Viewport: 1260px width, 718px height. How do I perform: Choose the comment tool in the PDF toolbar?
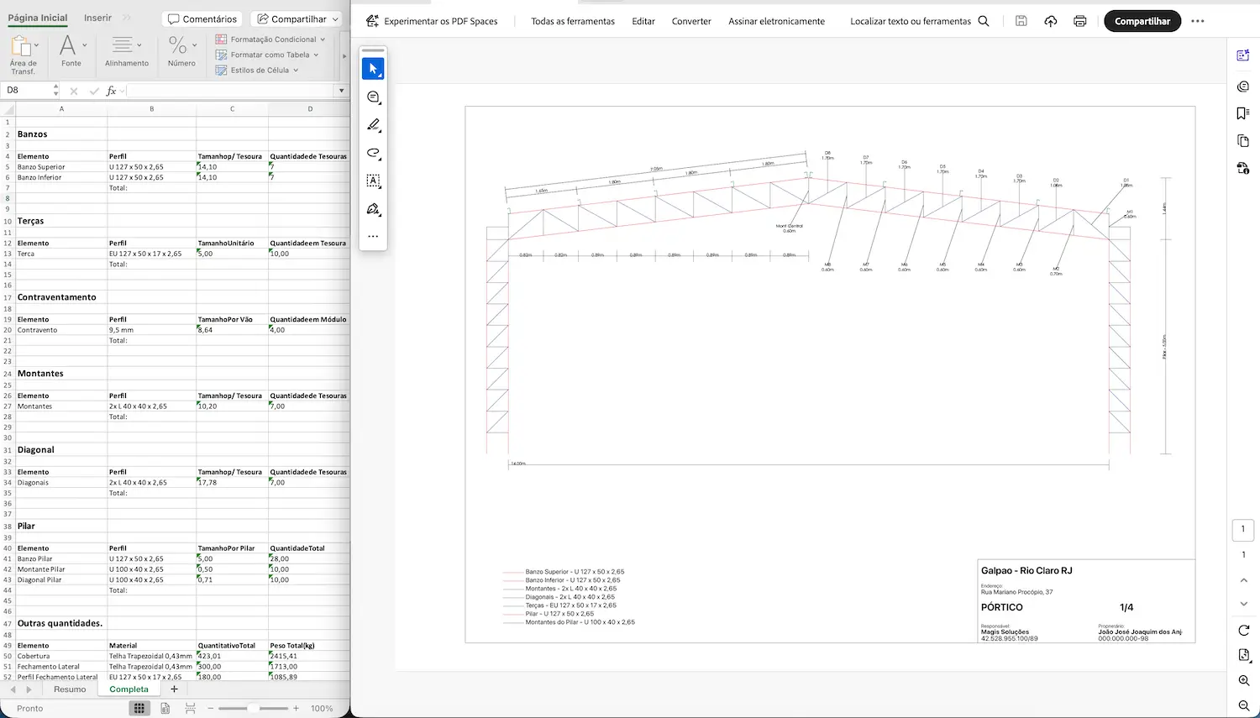373,97
